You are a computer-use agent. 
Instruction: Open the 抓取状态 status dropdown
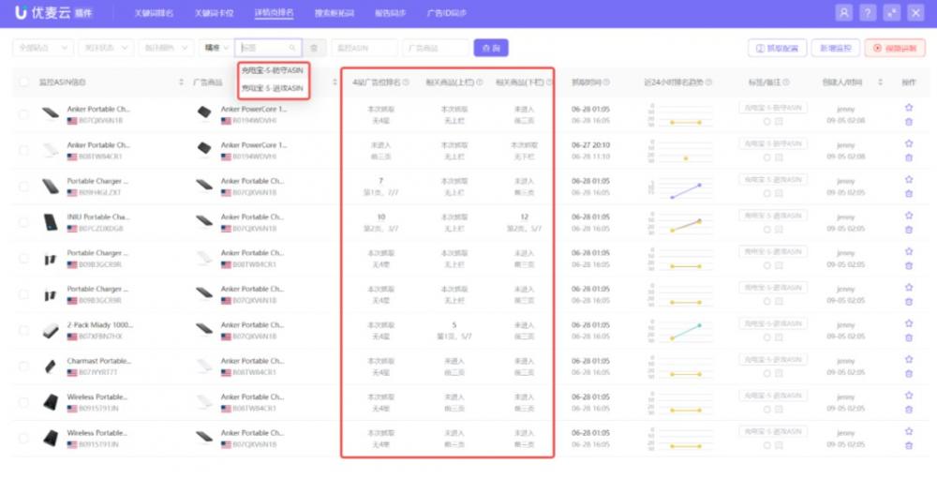[107, 48]
